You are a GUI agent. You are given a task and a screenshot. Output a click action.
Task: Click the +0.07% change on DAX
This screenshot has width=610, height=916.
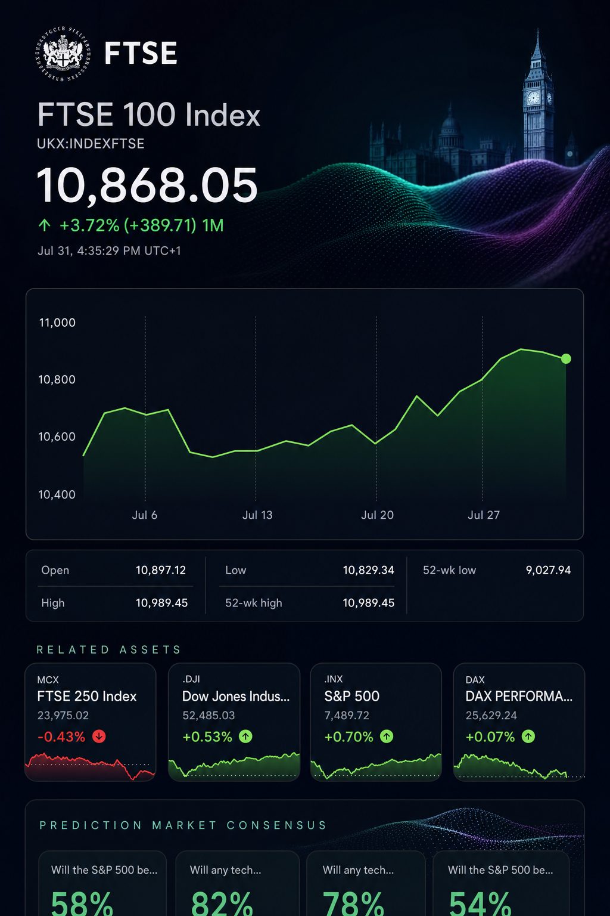490,736
